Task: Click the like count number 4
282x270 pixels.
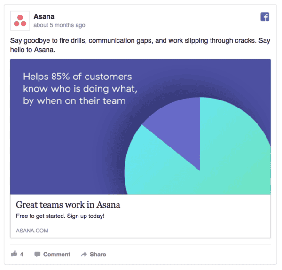Action: pos(22,254)
